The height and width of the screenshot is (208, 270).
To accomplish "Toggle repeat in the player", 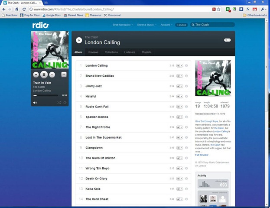I will [x=65, y=103].
